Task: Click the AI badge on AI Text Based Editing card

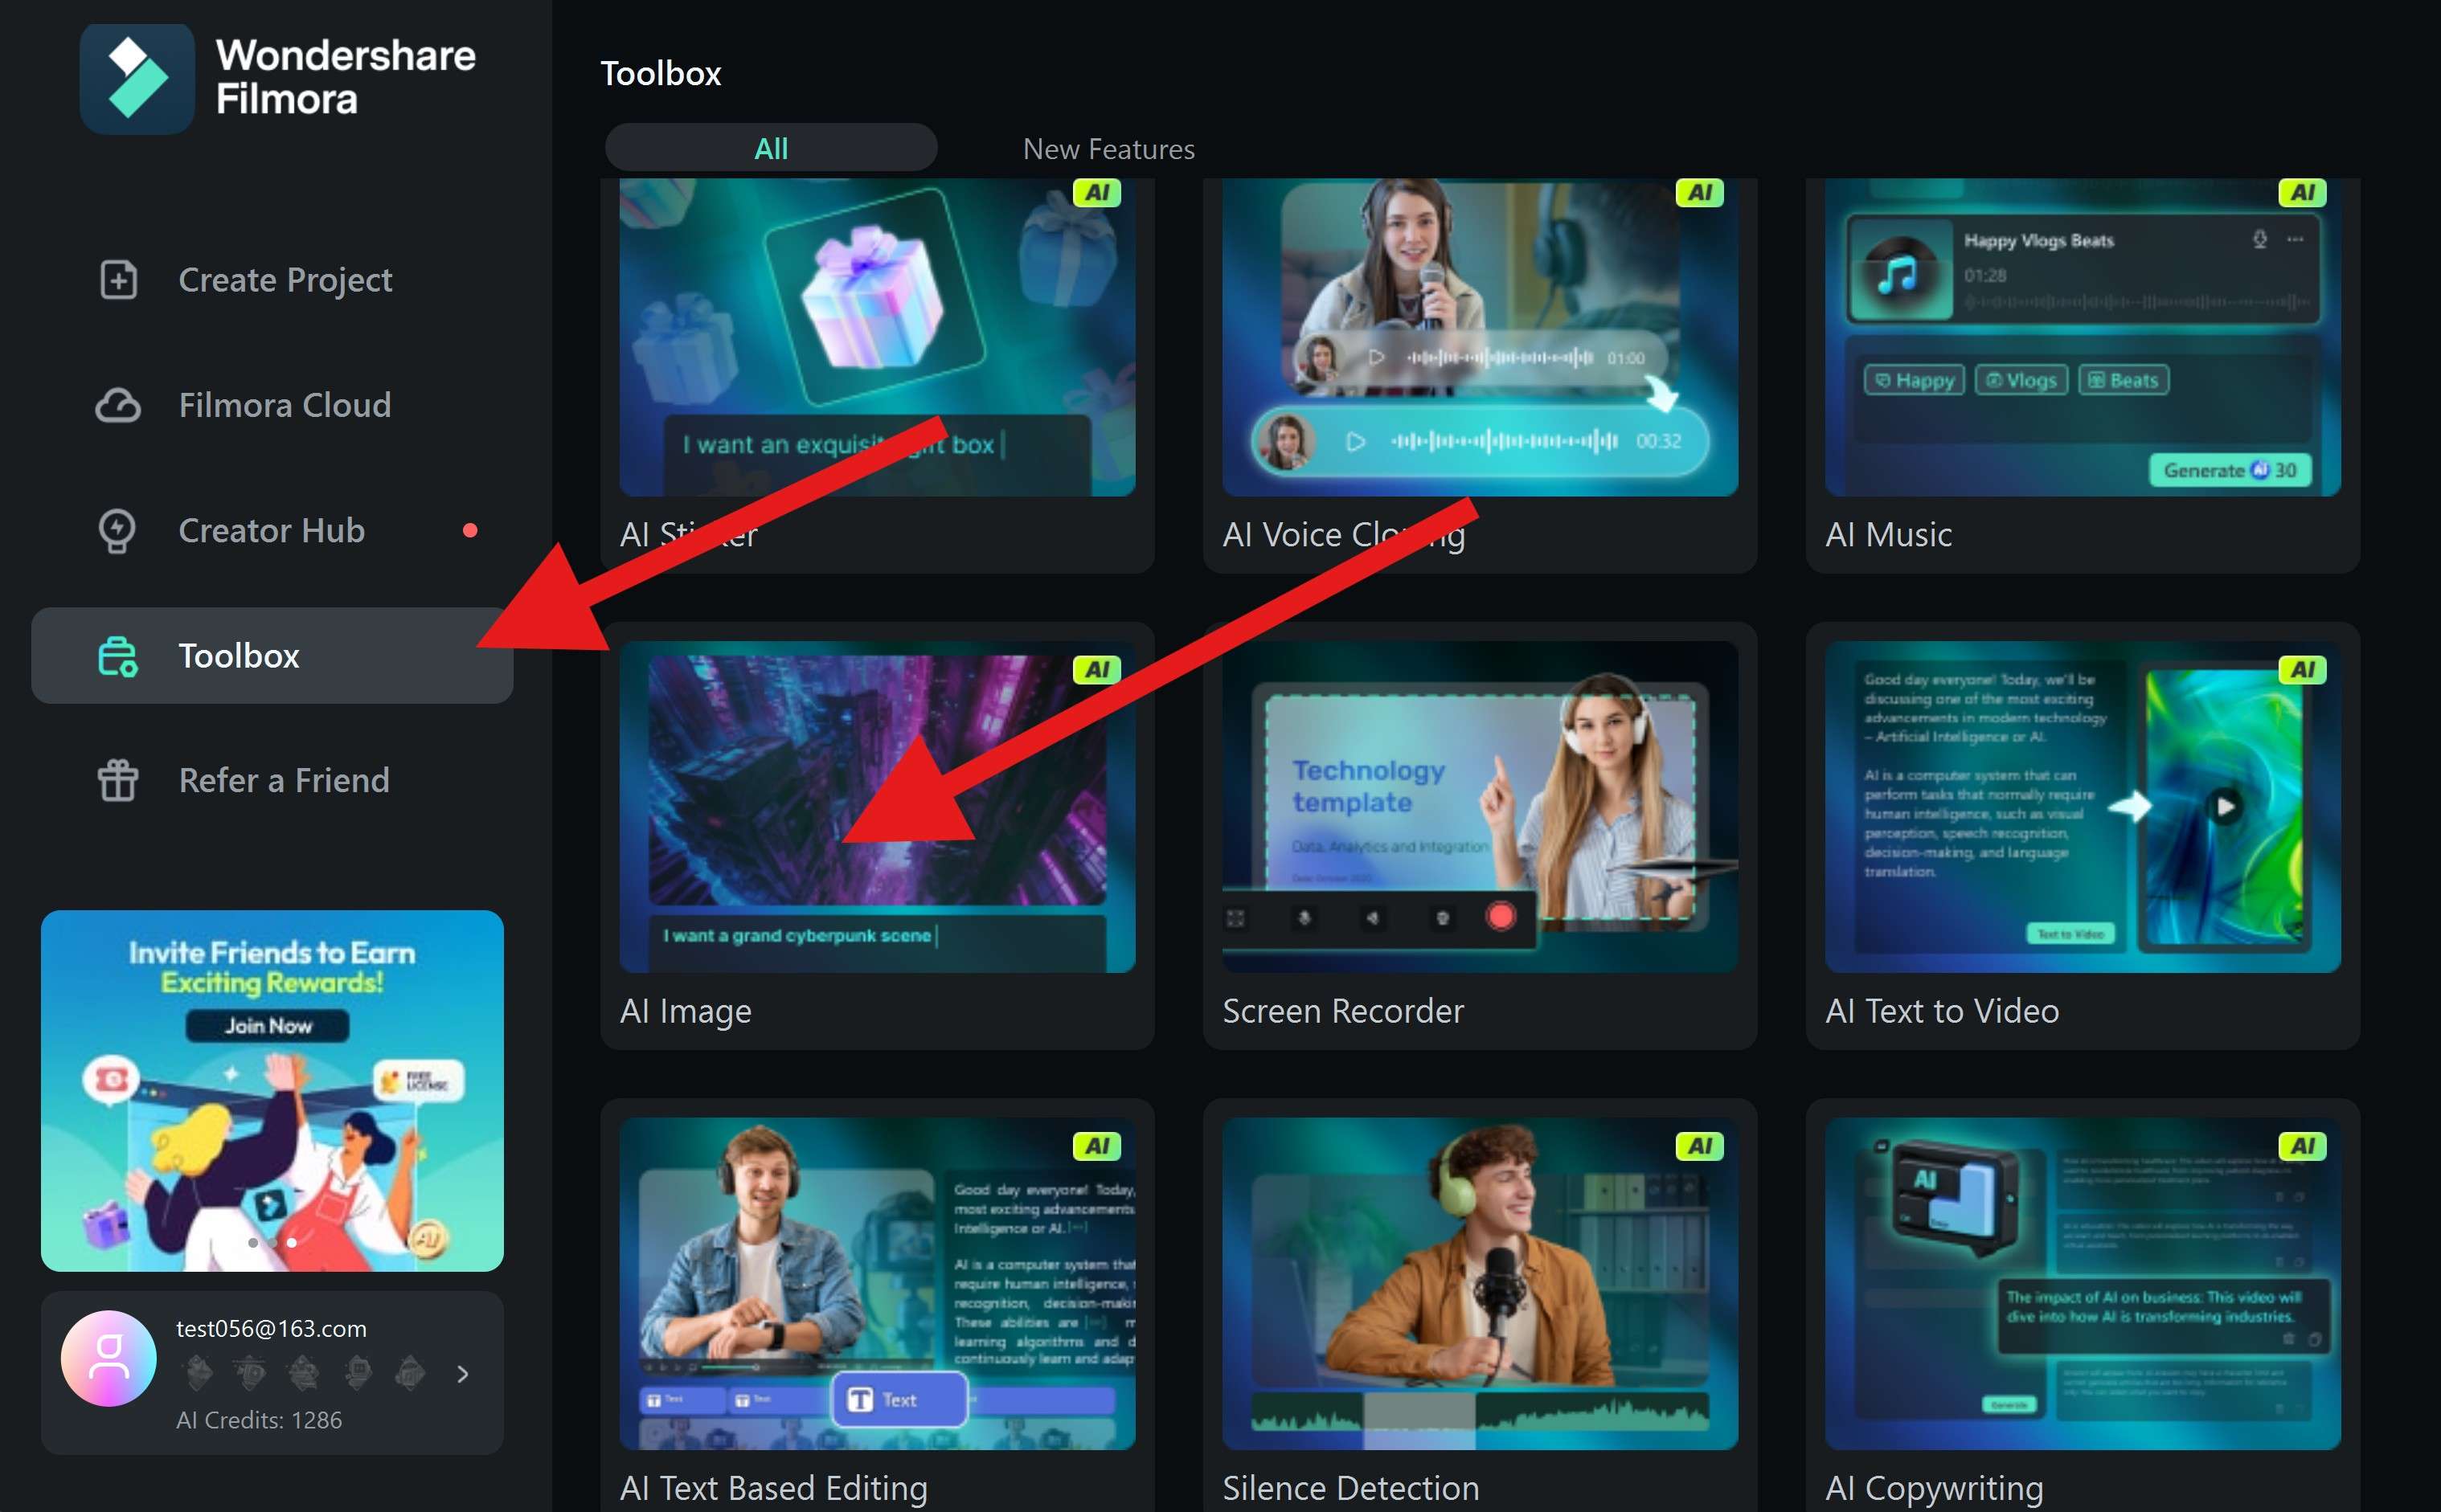Action: tap(1096, 1146)
